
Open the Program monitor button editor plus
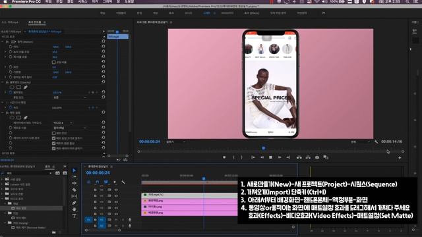point(400,158)
